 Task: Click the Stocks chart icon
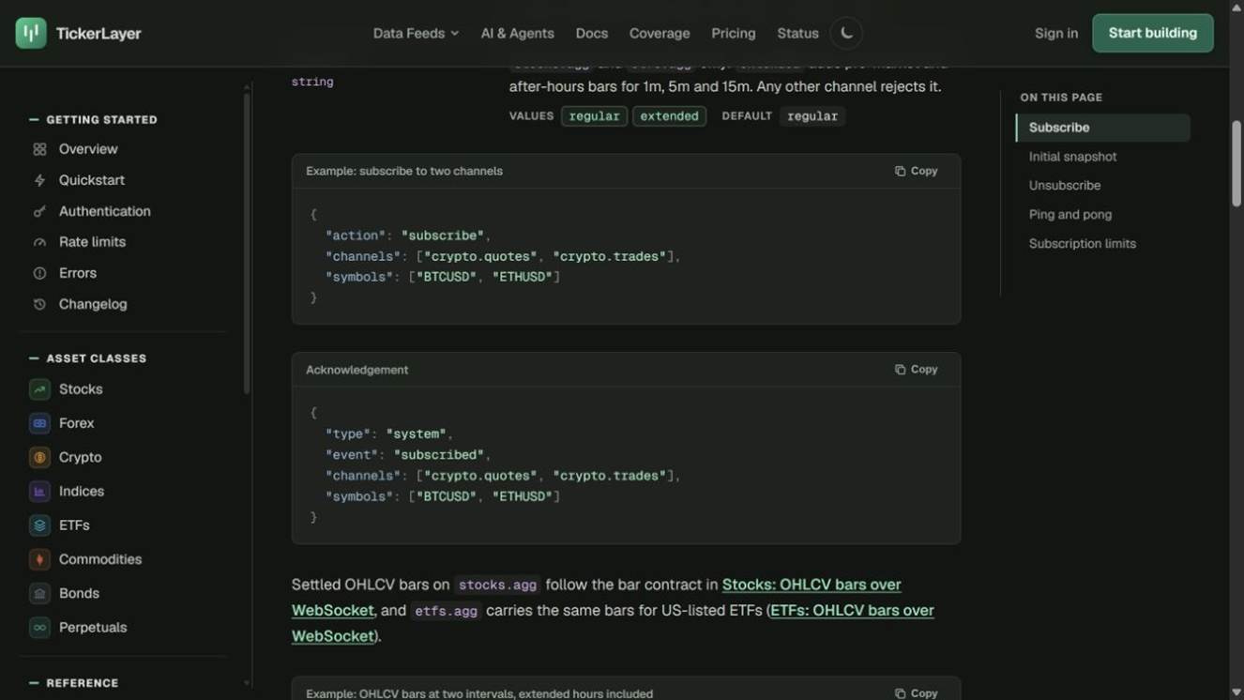click(39, 389)
